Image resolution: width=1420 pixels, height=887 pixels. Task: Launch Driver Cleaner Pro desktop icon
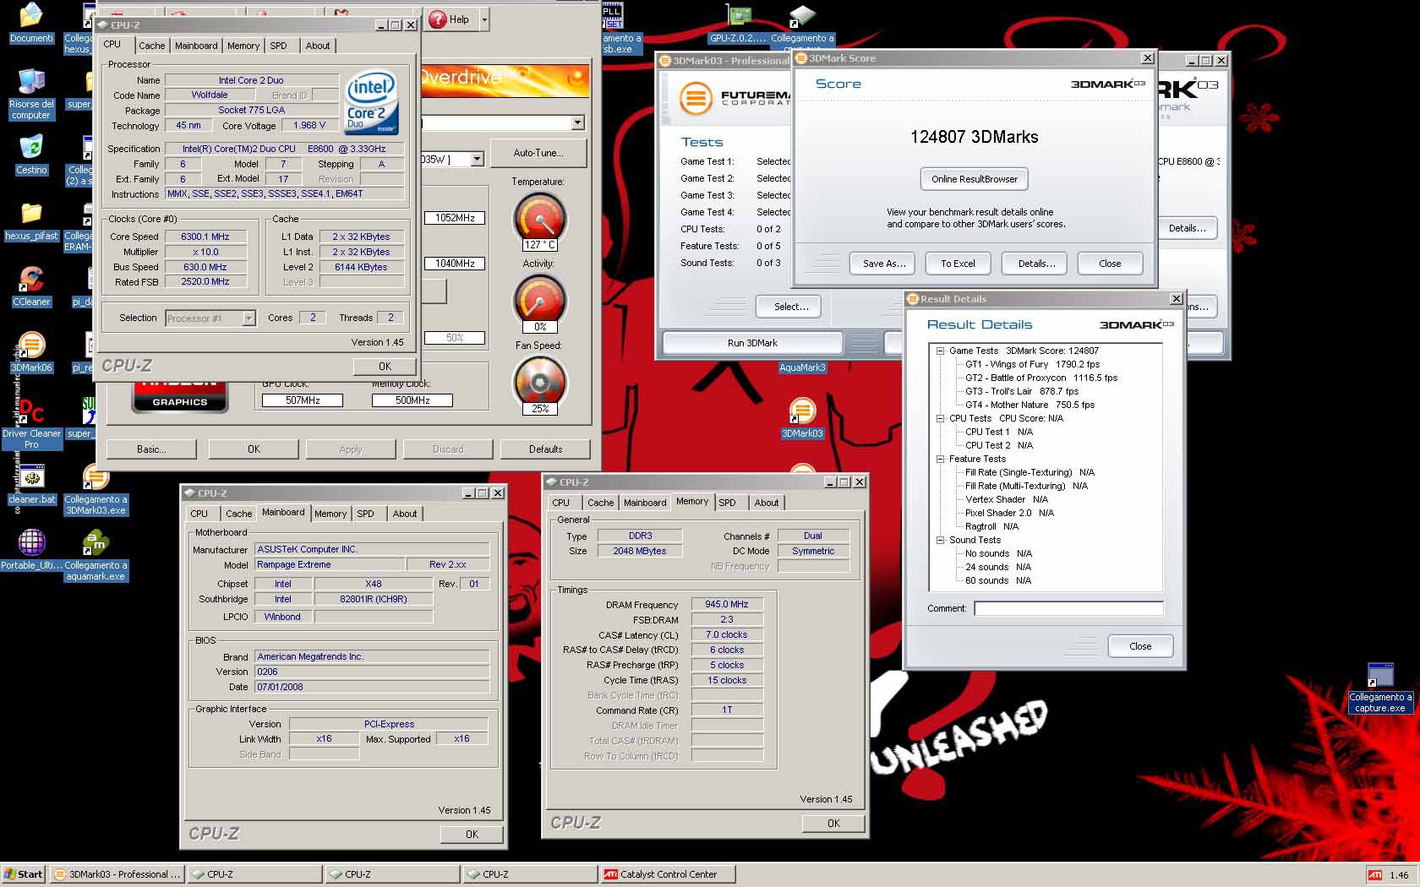pos(31,411)
